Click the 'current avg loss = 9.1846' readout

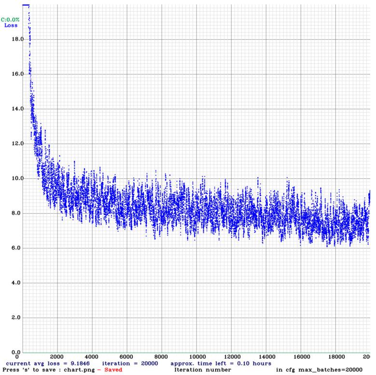pyautogui.click(x=48, y=363)
